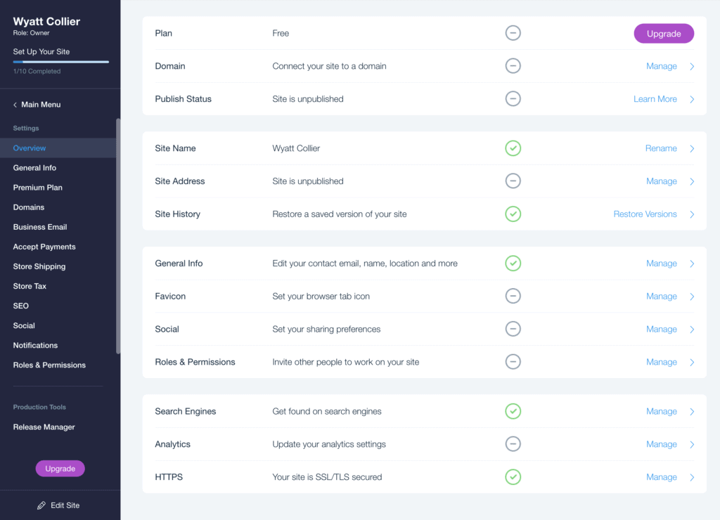Click the grey minus status icon for Plan
Viewport: 720px width, 520px height.
(x=513, y=33)
